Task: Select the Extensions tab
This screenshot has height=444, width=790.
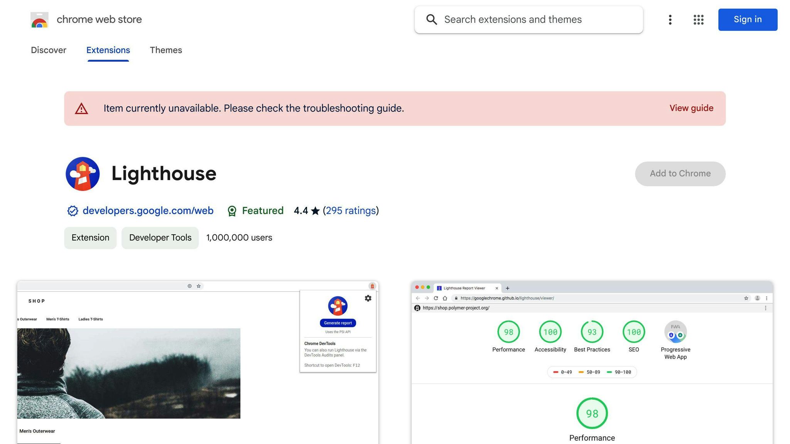Action: (108, 50)
